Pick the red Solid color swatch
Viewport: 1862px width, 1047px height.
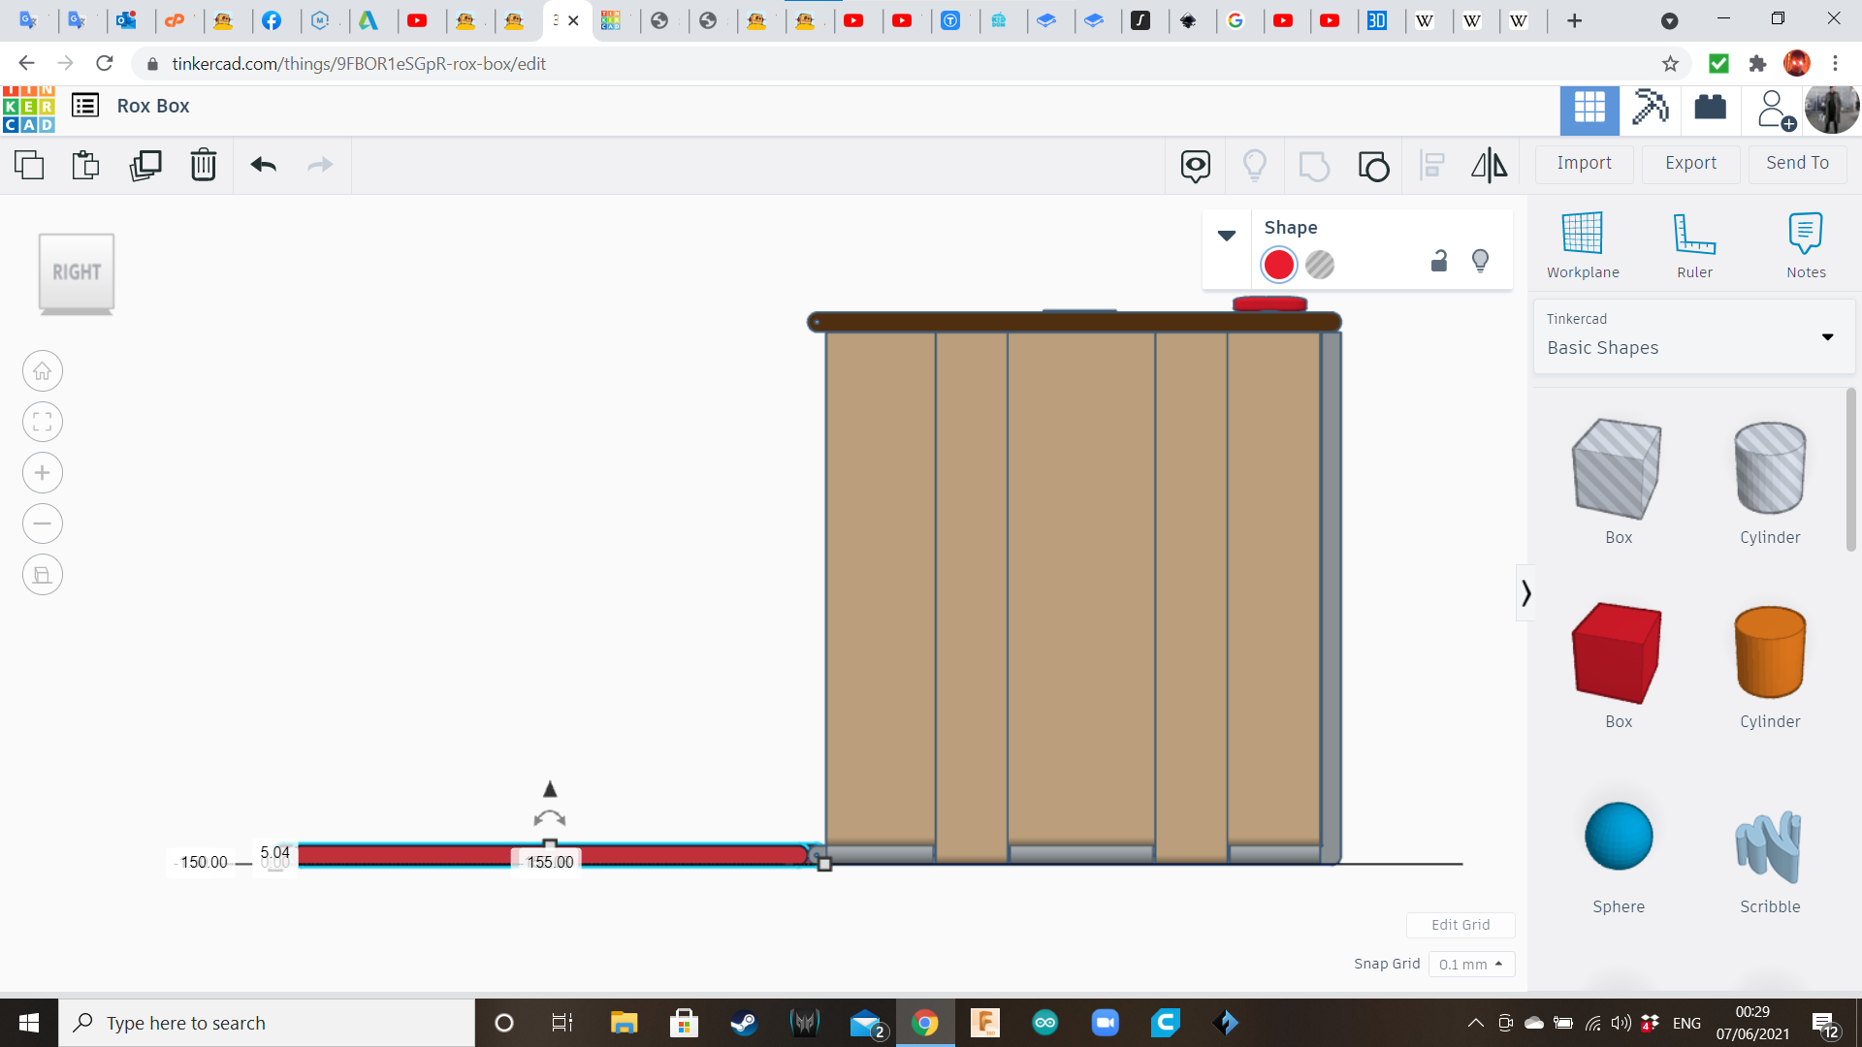pos(1278,265)
